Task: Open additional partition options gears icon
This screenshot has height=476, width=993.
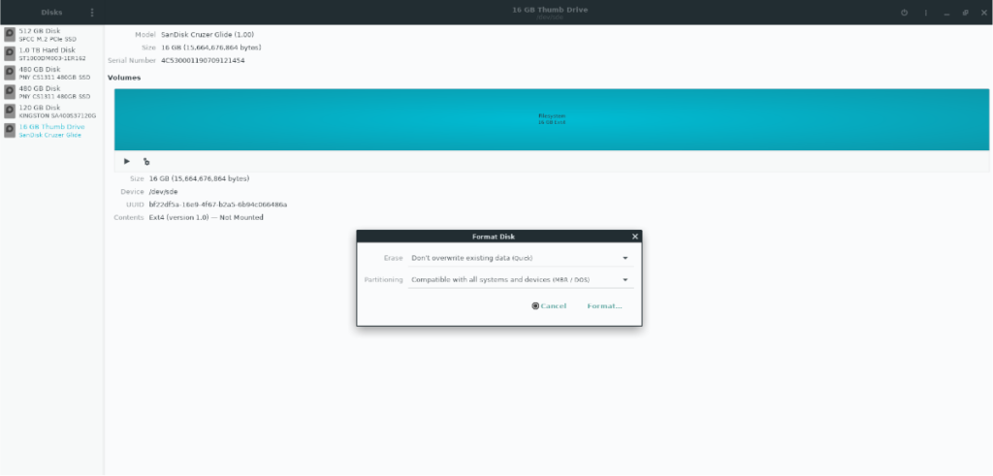Action: (146, 161)
